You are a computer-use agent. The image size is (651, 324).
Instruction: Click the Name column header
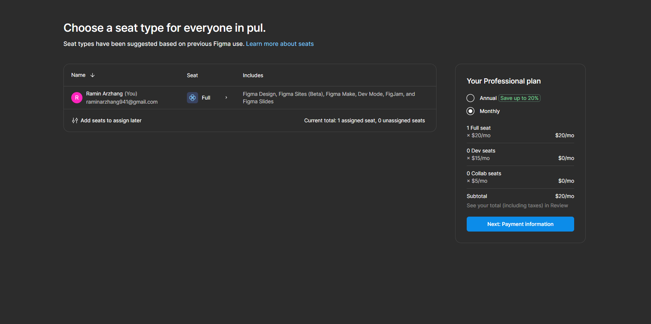(x=78, y=75)
